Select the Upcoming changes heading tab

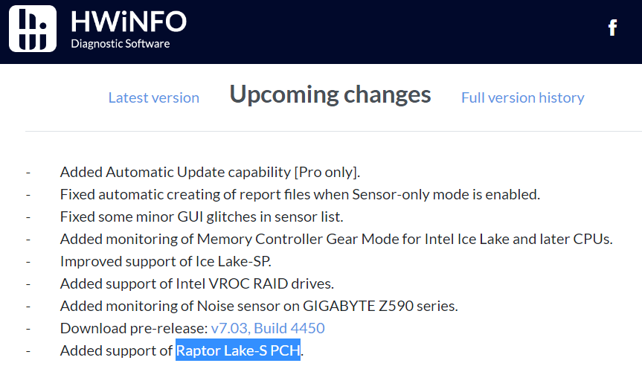330,94
